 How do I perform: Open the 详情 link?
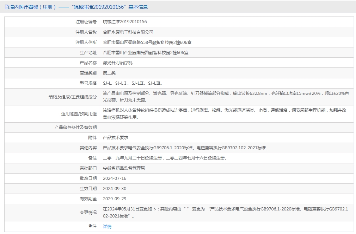click(107, 227)
